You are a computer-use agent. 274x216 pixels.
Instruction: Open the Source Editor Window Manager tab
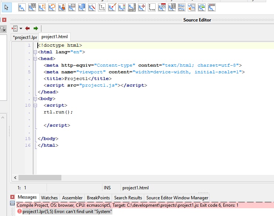[177, 198]
